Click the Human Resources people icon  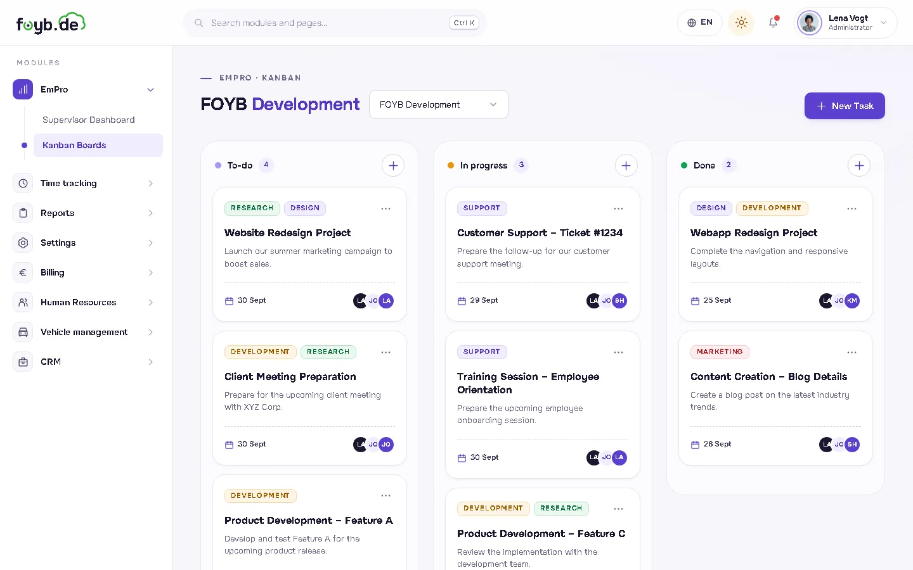click(x=23, y=302)
